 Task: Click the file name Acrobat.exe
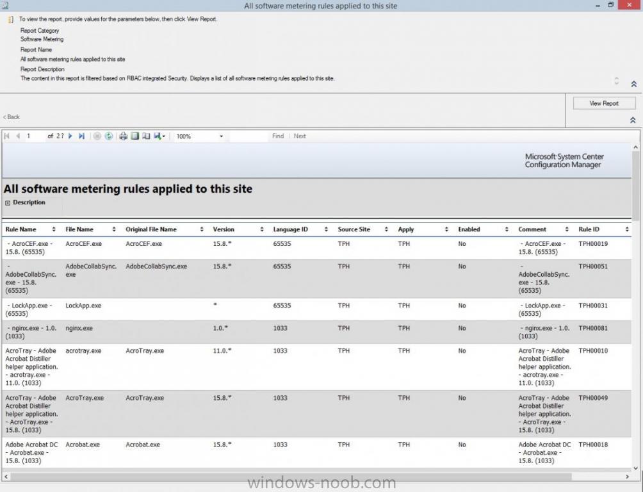pos(83,445)
